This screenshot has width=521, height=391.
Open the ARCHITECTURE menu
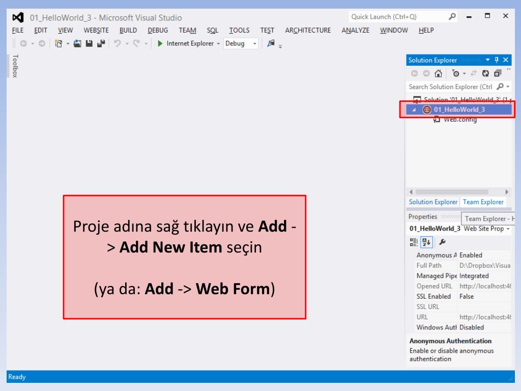308,30
